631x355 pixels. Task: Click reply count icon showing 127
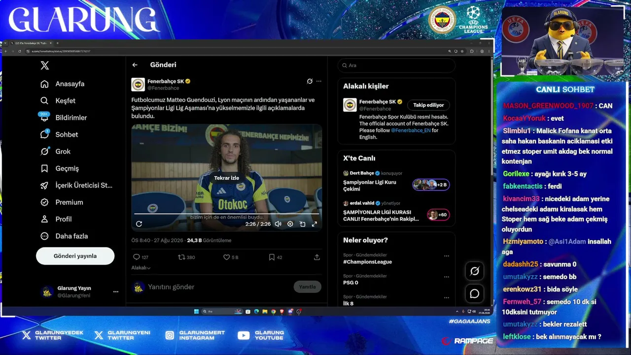pos(140,257)
